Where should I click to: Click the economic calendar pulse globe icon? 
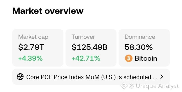pos(20,77)
